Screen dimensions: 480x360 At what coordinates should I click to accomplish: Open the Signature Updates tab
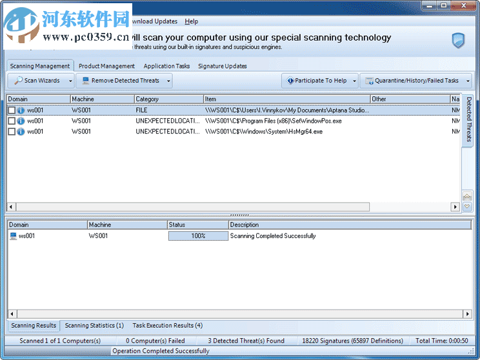tap(222, 66)
